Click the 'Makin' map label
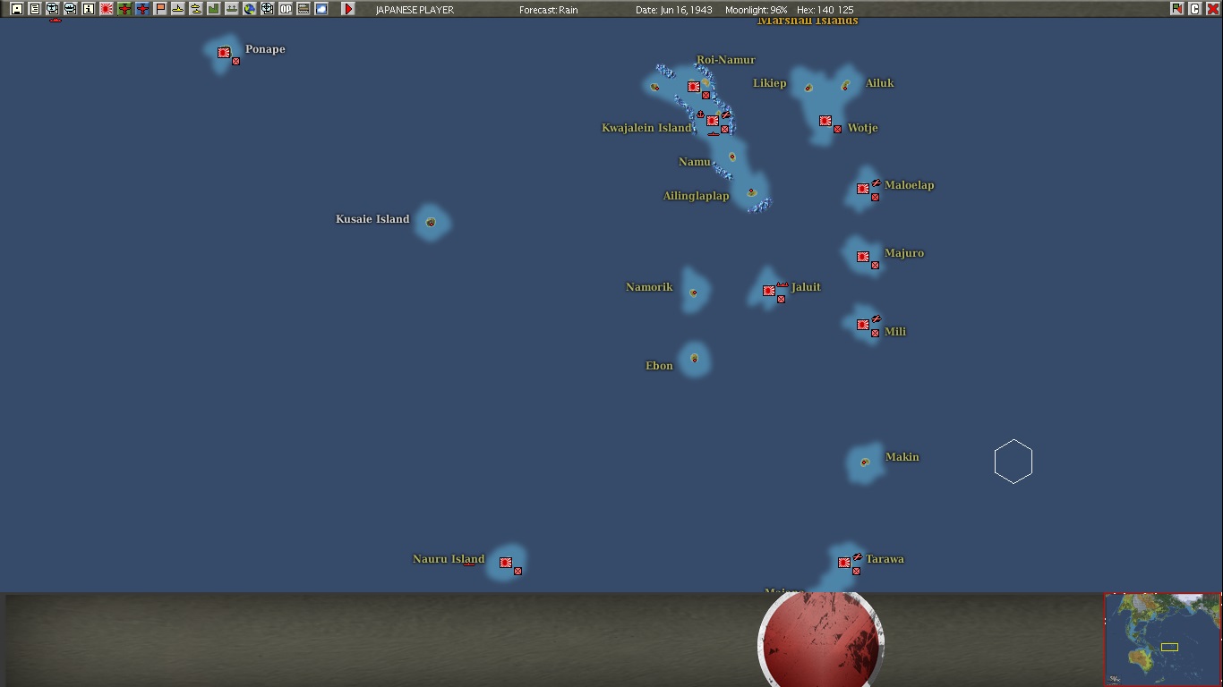This screenshot has height=687, width=1223. [x=902, y=457]
